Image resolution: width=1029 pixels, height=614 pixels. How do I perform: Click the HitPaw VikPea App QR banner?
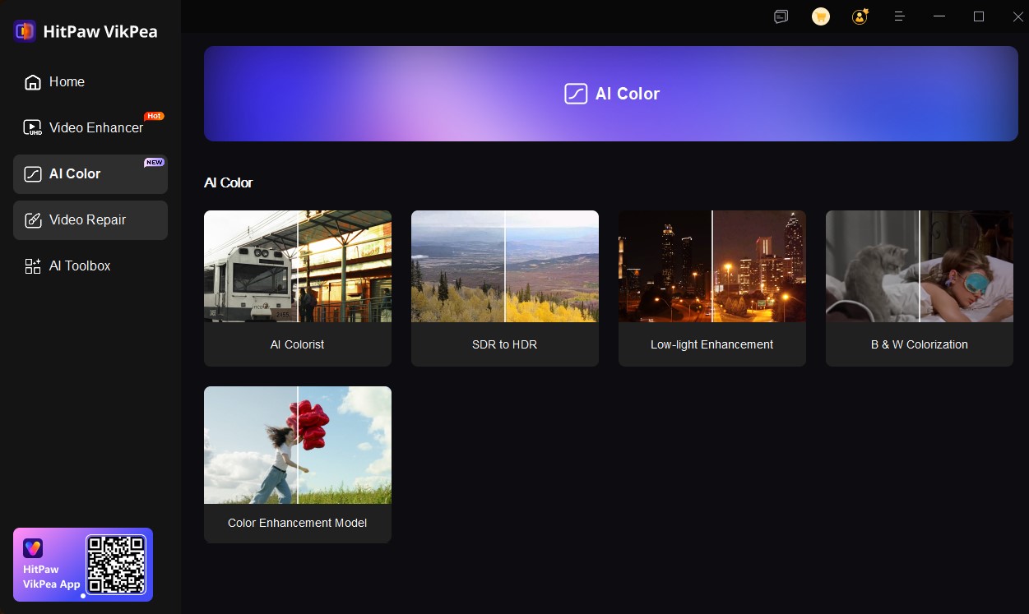click(83, 565)
